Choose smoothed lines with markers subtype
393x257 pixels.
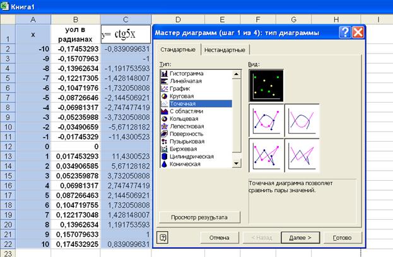[x=266, y=120]
